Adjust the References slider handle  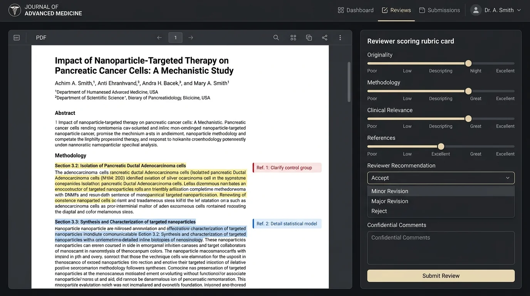pyautogui.click(x=441, y=146)
